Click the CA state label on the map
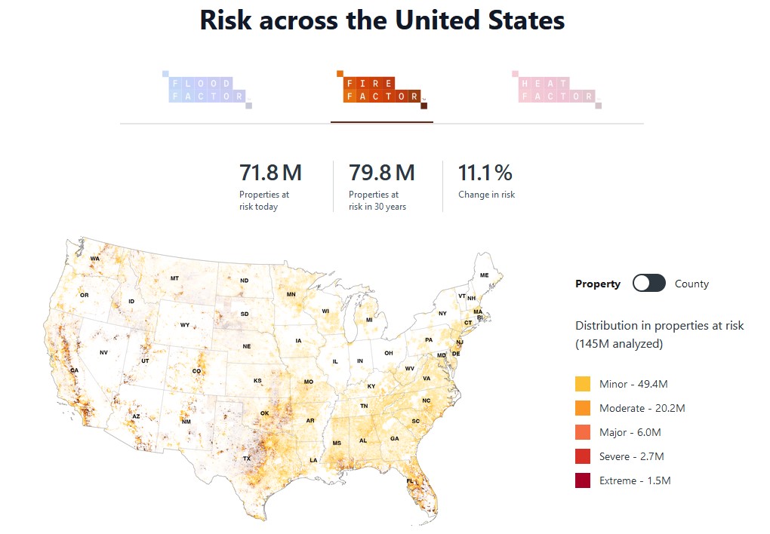 tap(74, 370)
